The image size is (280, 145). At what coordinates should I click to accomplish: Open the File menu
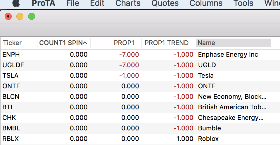pos(73,3)
